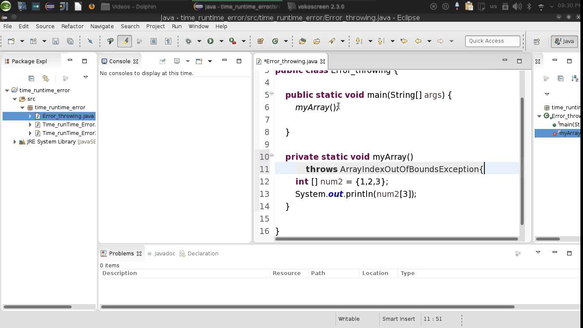This screenshot has height=328, width=583.
Task: Save the current file
Action: pyautogui.click(x=55, y=41)
